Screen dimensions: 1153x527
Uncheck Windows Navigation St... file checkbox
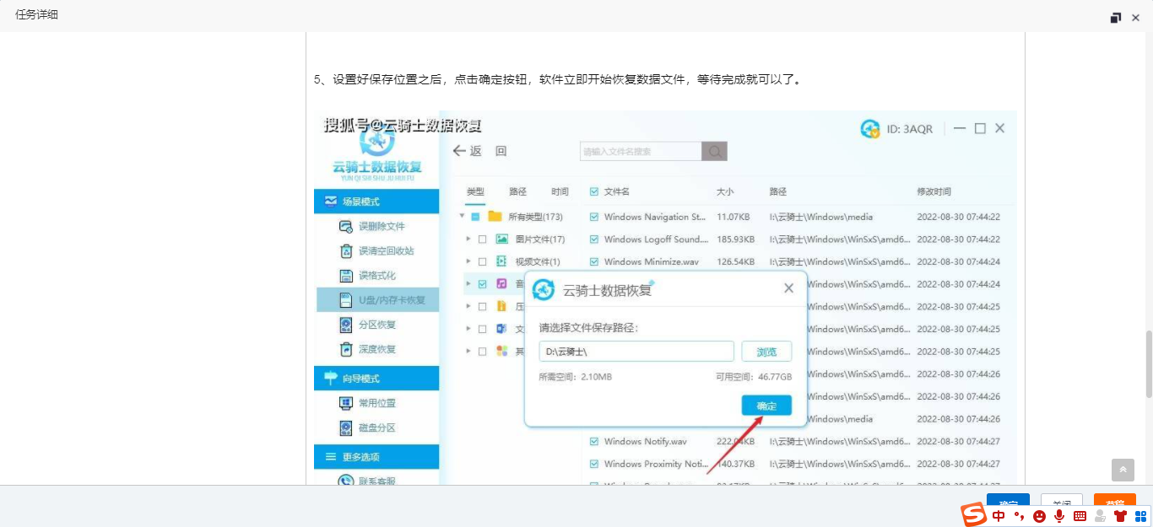click(594, 217)
